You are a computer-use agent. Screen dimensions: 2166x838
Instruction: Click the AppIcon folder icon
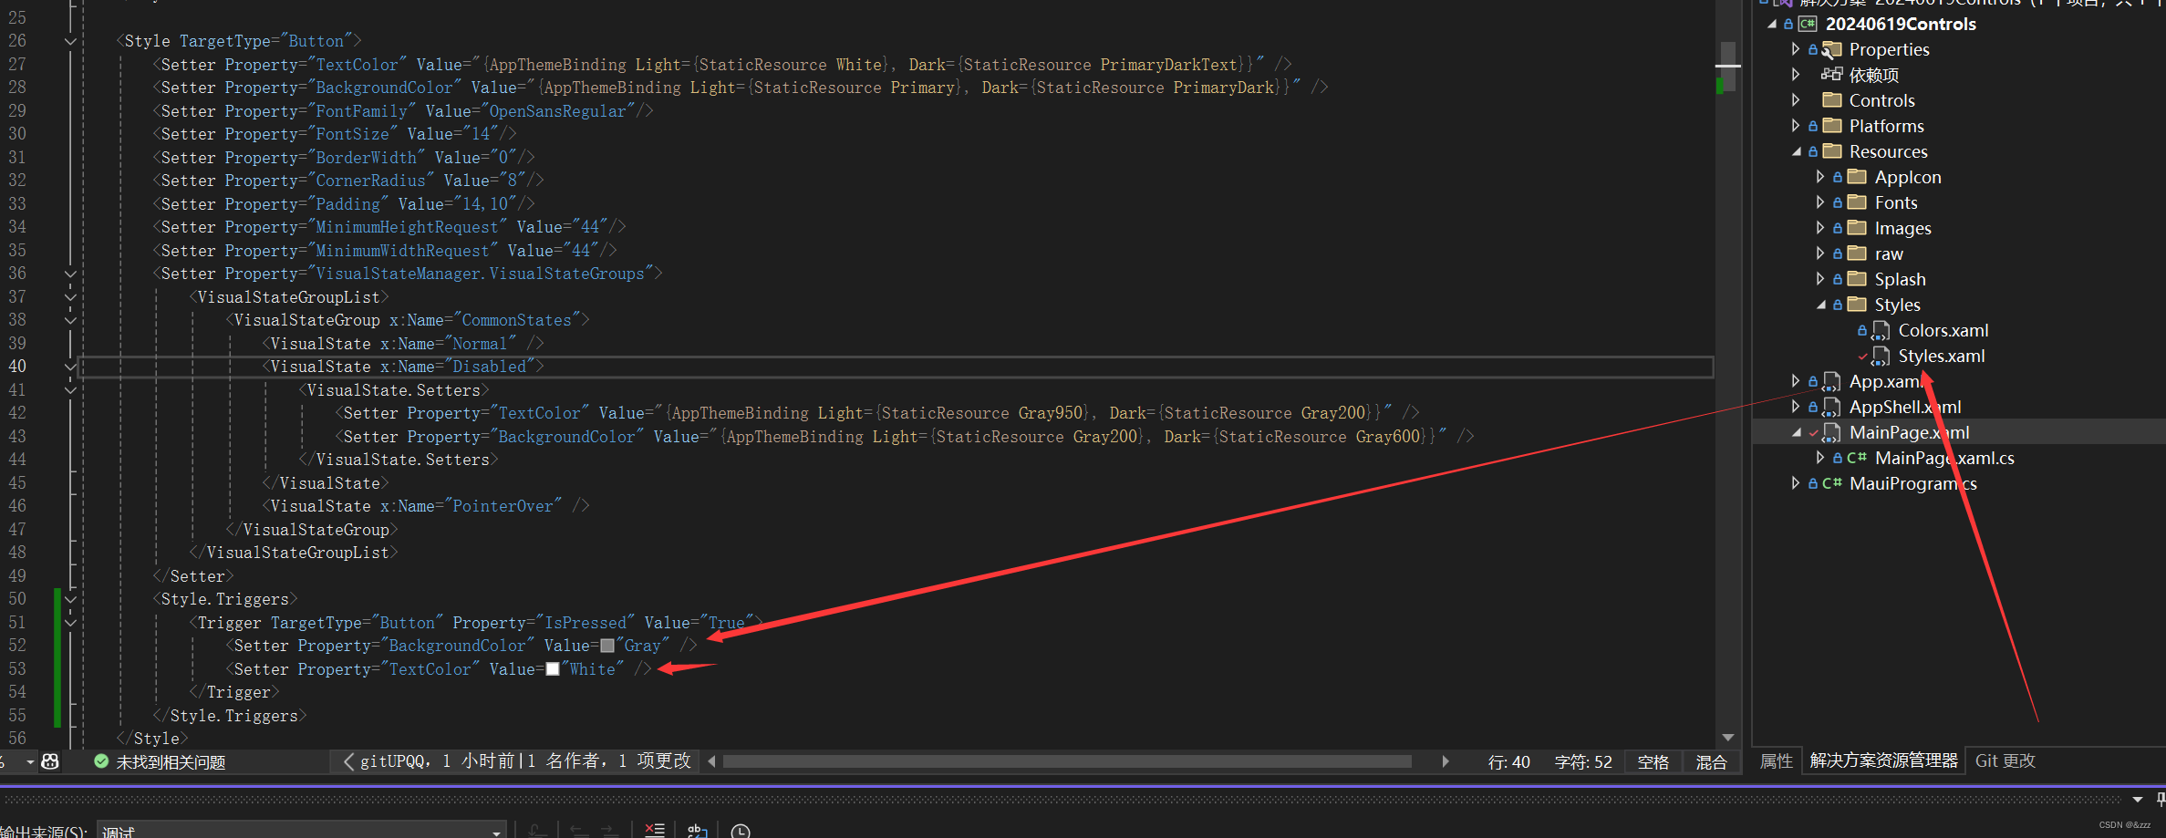[x=1857, y=177]
